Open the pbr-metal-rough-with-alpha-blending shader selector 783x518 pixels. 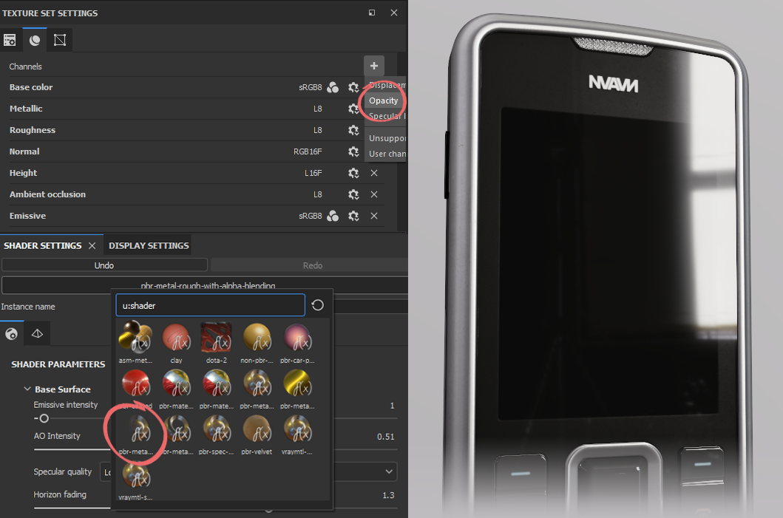point(208,285)
